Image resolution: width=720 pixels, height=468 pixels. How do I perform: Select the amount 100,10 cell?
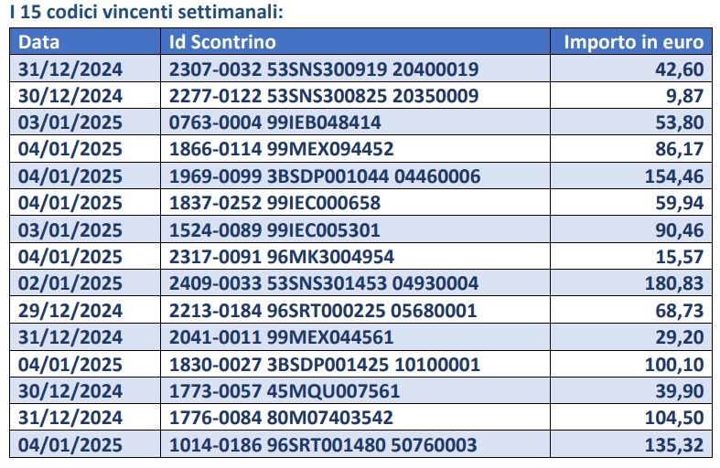[x=631, y=365]
